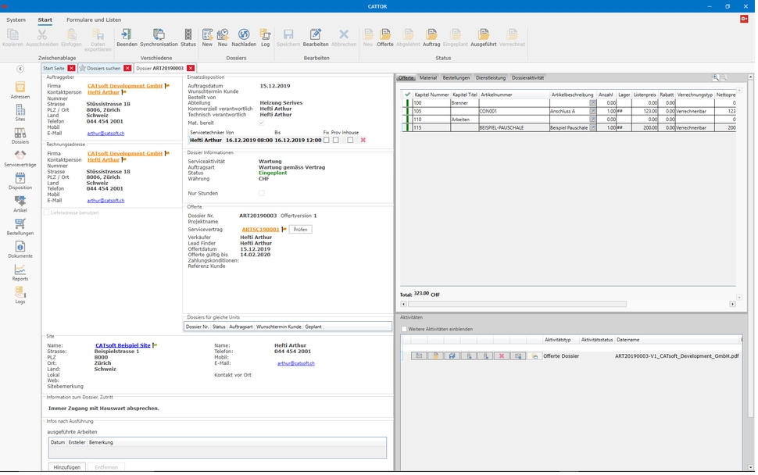Switch to the Material tab
This screenshot has width=758, height=475.
[x=428, y=78]
